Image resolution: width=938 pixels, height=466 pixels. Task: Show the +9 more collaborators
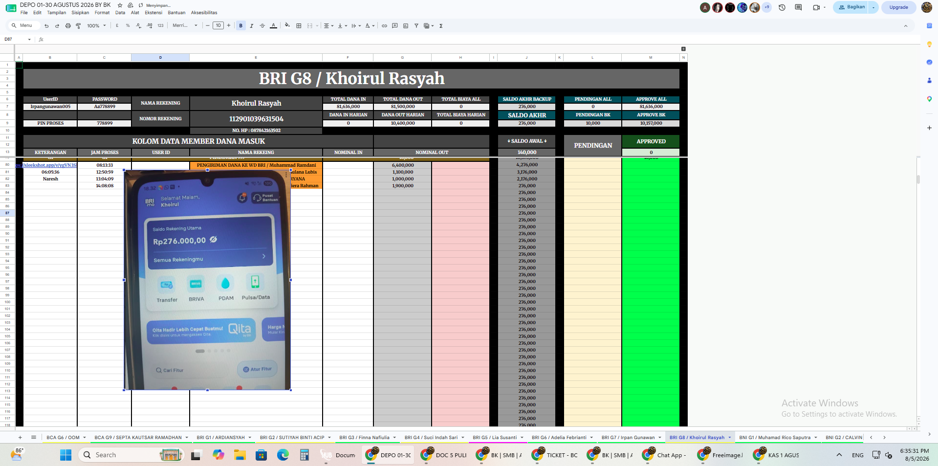(766, 7)
